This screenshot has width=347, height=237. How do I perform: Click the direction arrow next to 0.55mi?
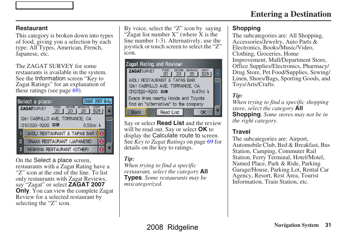(100, 125)
